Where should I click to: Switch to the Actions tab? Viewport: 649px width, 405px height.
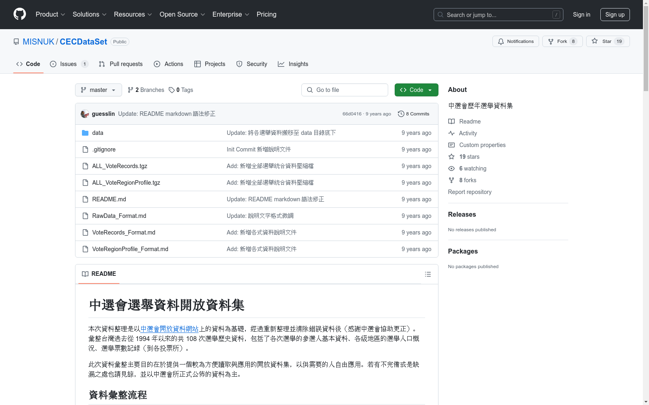pos(169,64)
